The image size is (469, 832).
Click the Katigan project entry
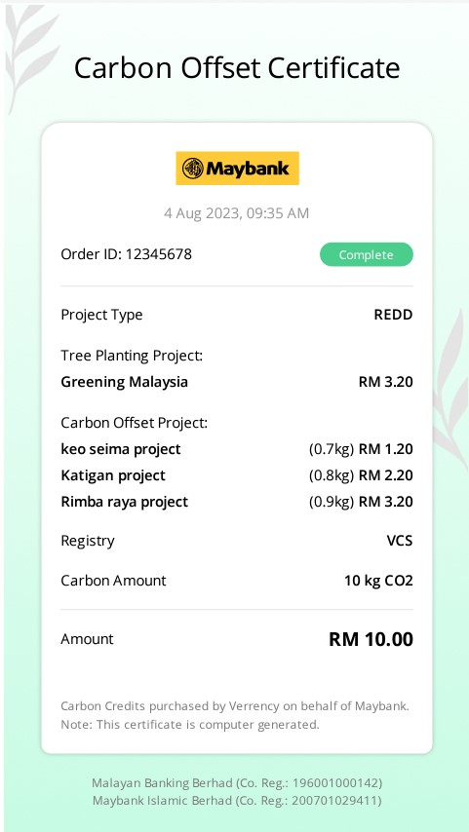[x=113, y=475]
